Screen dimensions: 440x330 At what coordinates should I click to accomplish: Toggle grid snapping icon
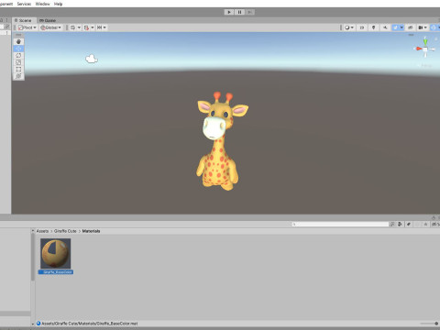[x=86, y=27]
